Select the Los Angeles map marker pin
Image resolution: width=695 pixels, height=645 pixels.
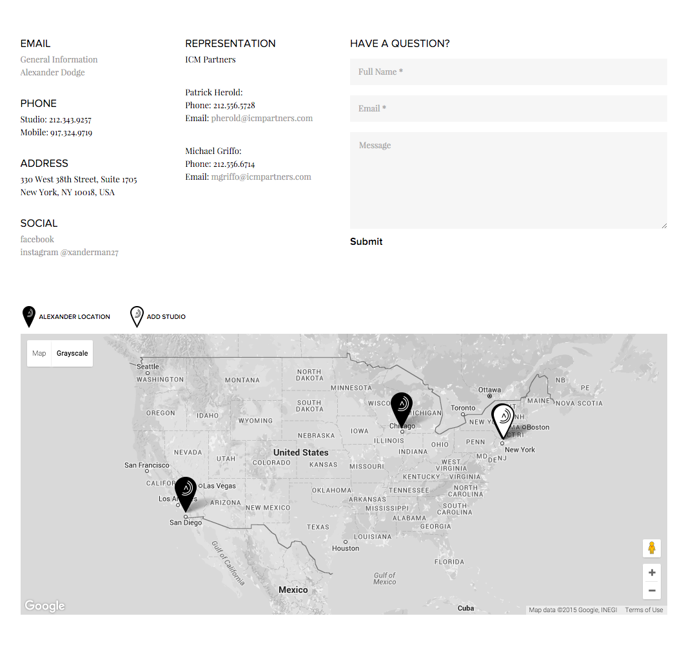click(x=186, y=492)
